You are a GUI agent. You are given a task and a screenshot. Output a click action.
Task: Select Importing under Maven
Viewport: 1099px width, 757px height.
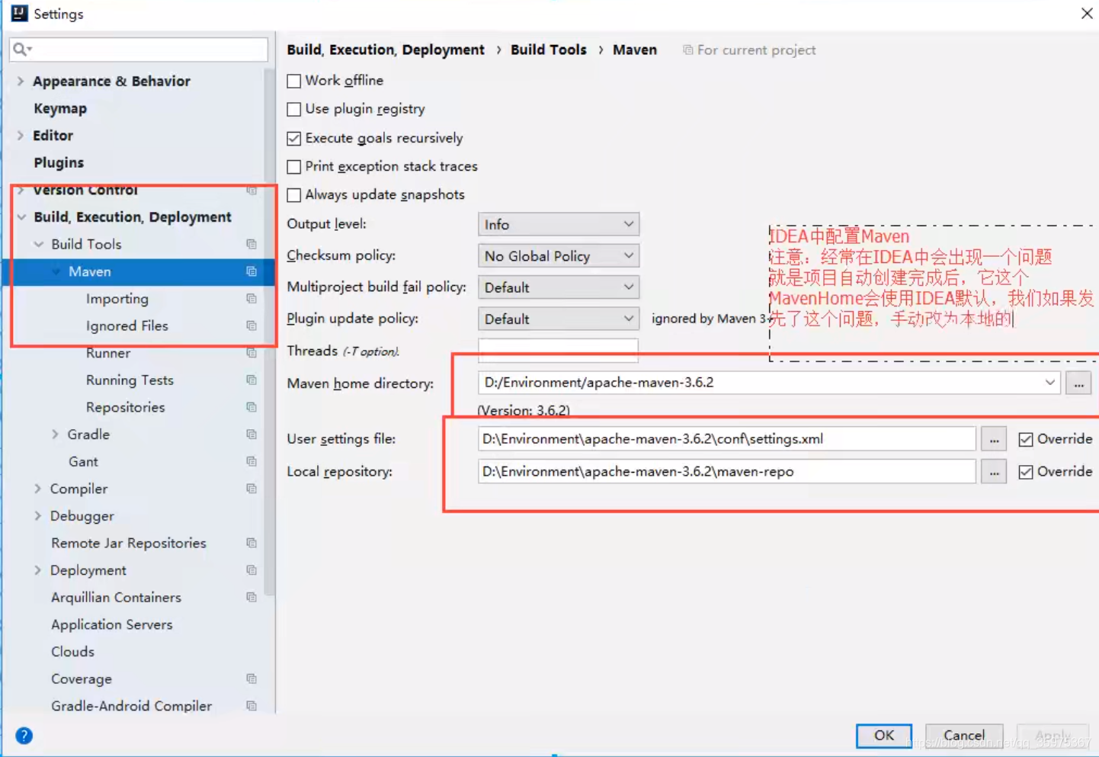(x=117, y=299)
